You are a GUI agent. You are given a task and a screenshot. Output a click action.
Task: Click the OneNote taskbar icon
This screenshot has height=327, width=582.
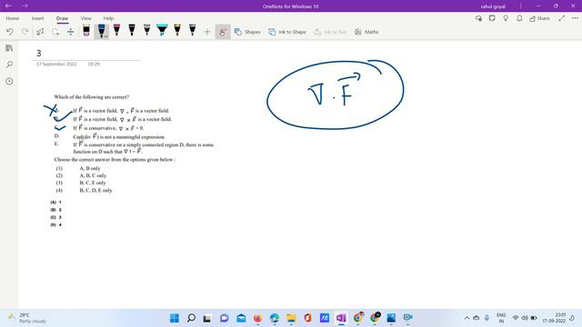click(341, 318)
